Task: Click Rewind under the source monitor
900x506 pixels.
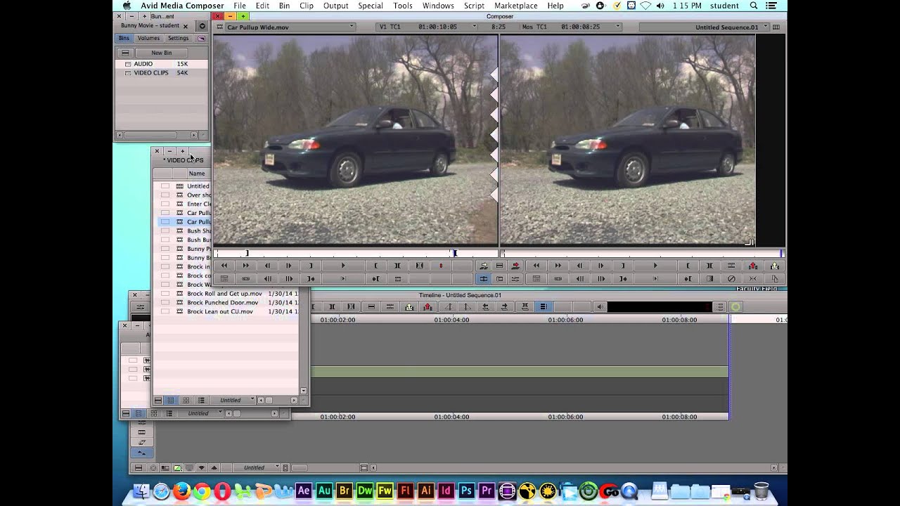Action: tap(224, 266)
